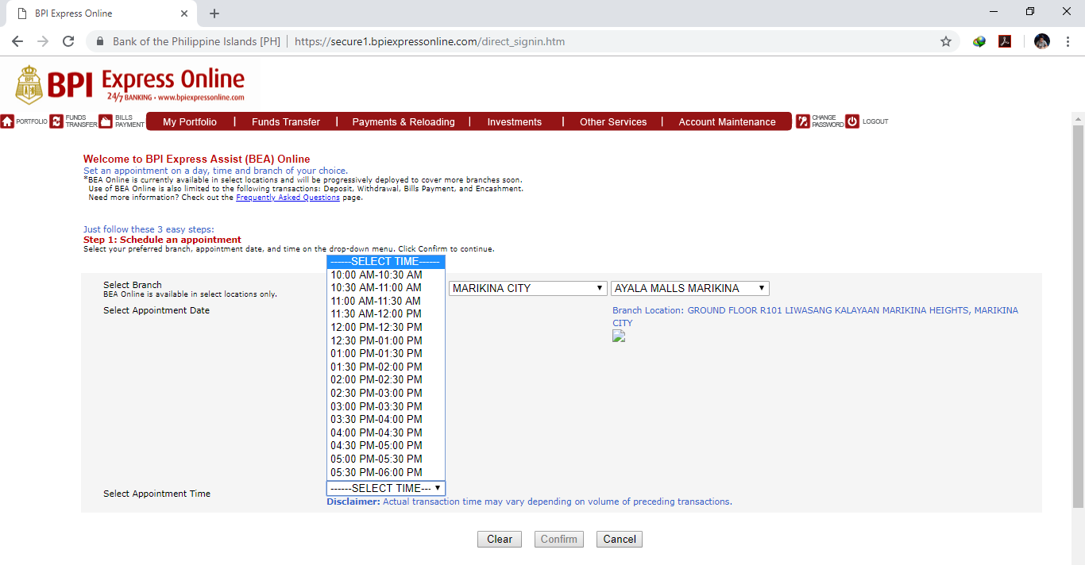Pick the 01:30 PM-02:00 PM slot
The width and height of the screenshot is (1085, 565).
[x=386, y=367]
